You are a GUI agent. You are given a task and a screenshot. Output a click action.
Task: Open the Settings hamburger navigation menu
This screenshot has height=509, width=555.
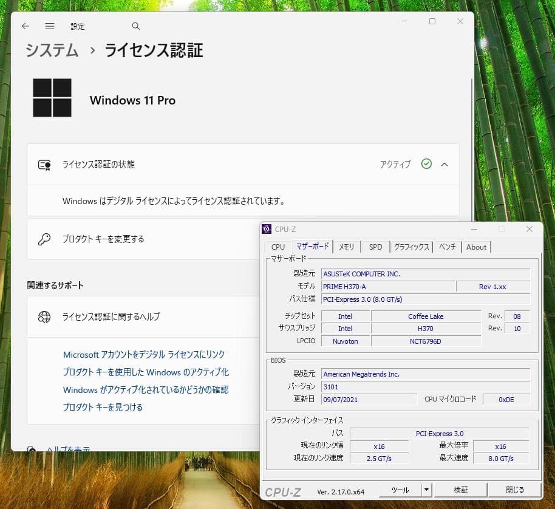[x=50, y=26]
